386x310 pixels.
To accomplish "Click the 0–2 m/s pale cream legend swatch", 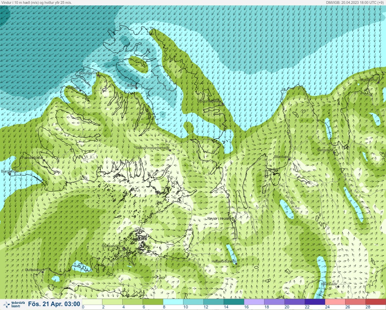I will click(92, 302).
